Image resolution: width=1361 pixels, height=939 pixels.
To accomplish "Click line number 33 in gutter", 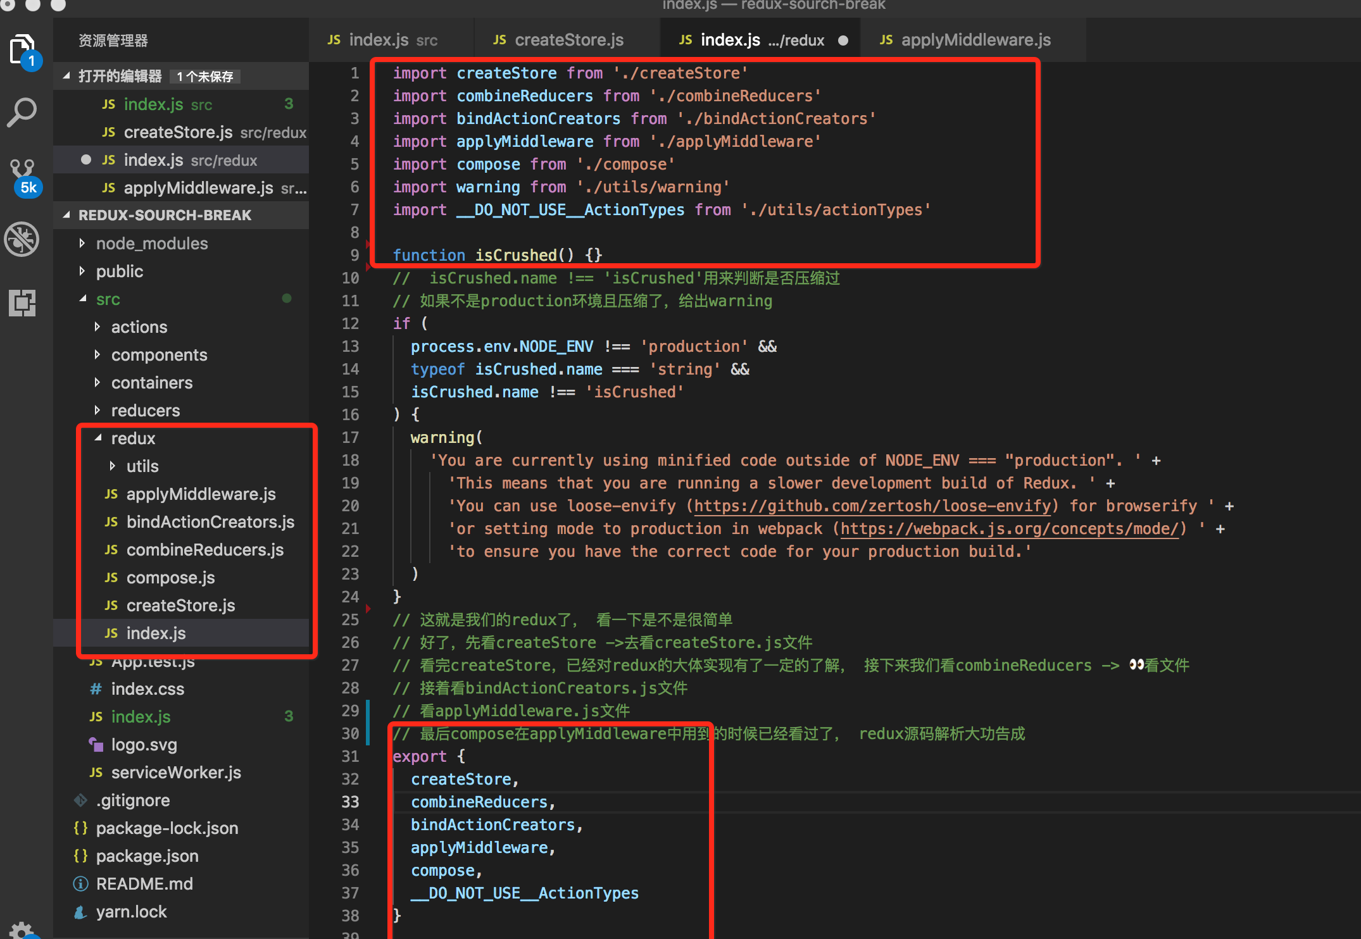I will (x=350, y=802).
